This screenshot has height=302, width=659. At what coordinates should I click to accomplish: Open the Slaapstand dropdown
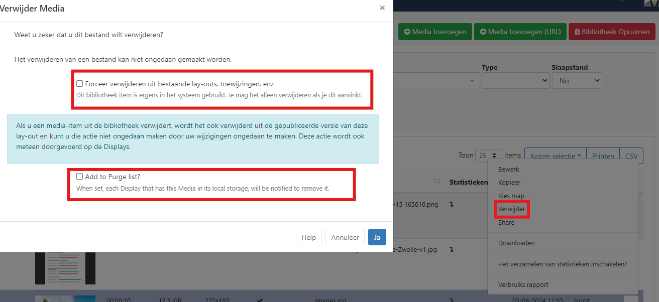[x=577, y=80]
